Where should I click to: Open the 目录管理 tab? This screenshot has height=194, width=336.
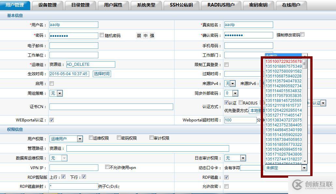point(80,5)
